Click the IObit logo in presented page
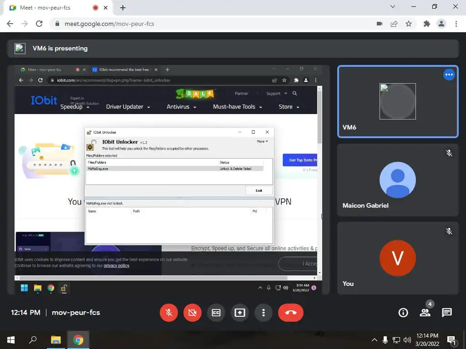 [x=44, y=100]
